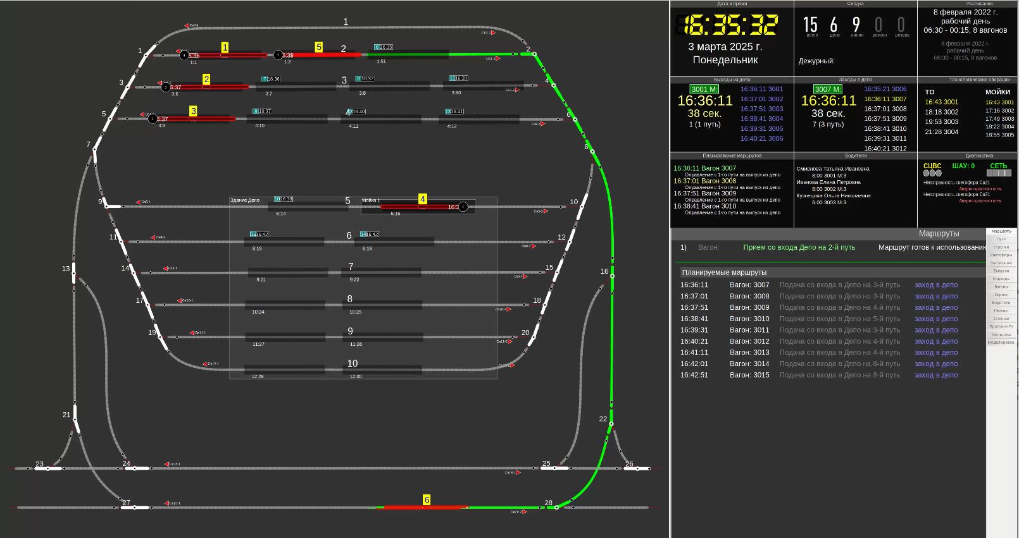The image size is (1019, 538).
Task: Click the green 3001 M: departure badge
Action: pos(704,89)
